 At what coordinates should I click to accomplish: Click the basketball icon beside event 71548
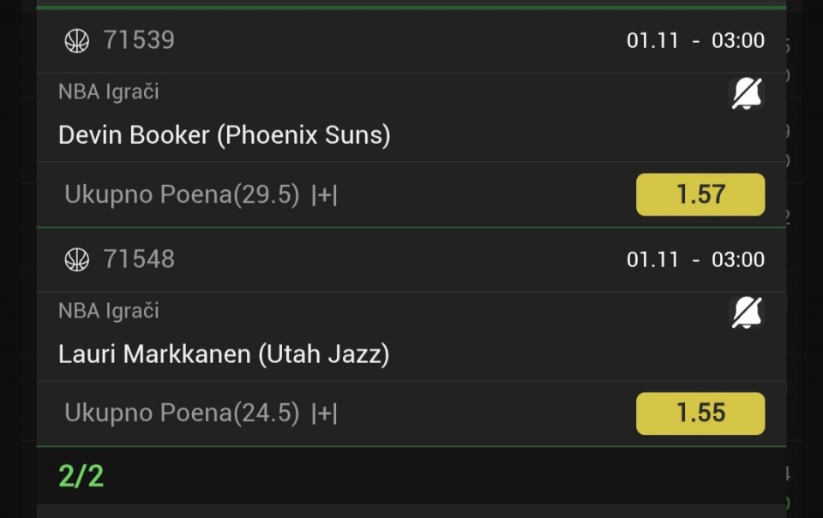[x=77, y=259]
